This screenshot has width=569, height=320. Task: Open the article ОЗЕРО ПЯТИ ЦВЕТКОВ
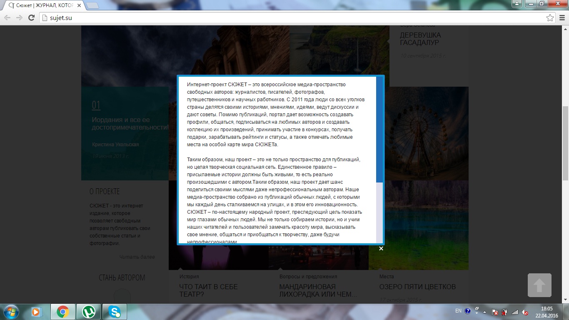pyautogui.click(x=417, y=287)
